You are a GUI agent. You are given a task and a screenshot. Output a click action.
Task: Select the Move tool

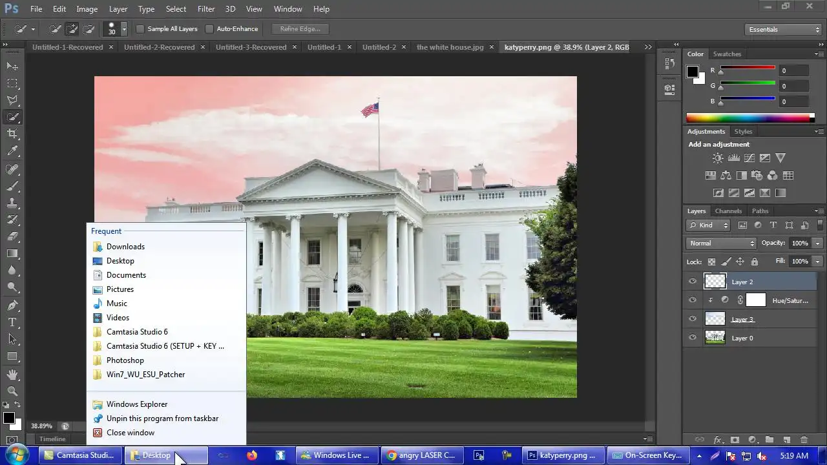tap(12, 67)
